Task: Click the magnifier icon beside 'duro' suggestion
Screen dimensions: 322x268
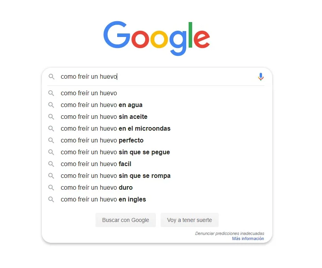Action: (51, 188)
